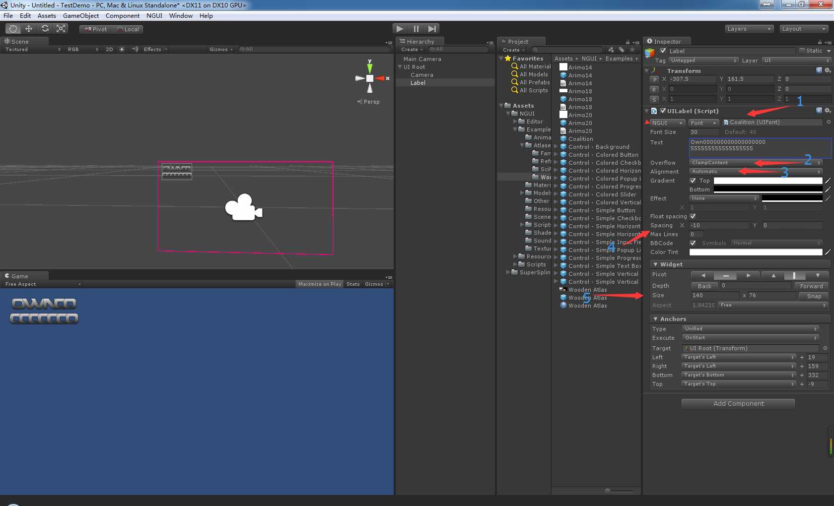Toggle scene audio speaker icon
Screen dimensions: 834x506
(x=135, y=49)
